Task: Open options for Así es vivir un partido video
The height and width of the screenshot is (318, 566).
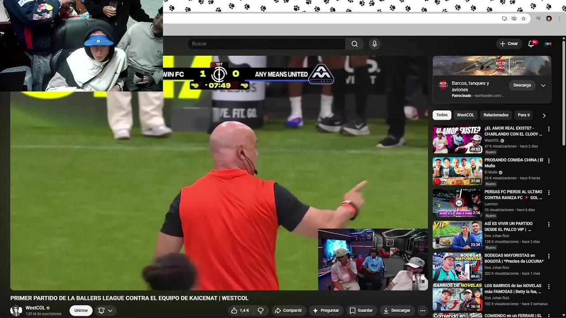Action: click(549, 225)
